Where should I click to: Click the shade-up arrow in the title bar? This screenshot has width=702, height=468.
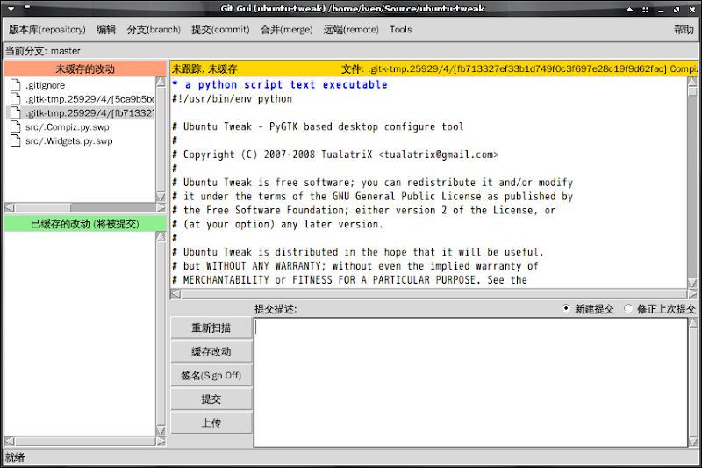pyautogui.click(x=630, y=9)
